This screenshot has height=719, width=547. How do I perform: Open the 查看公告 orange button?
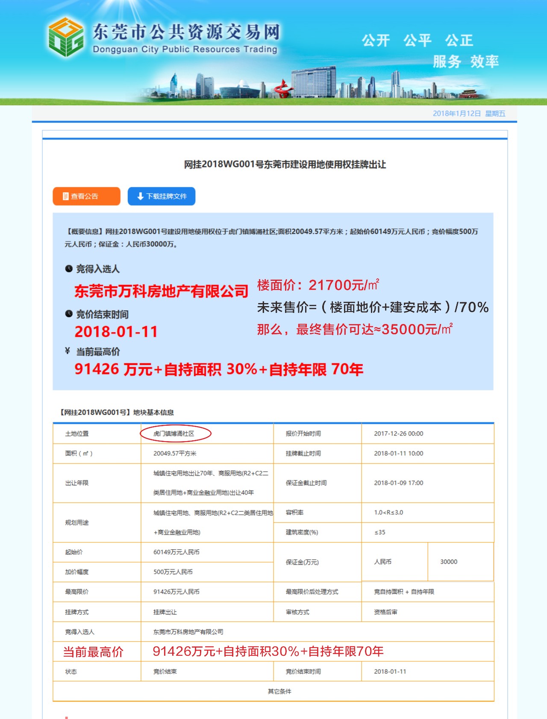pos(86,196)
